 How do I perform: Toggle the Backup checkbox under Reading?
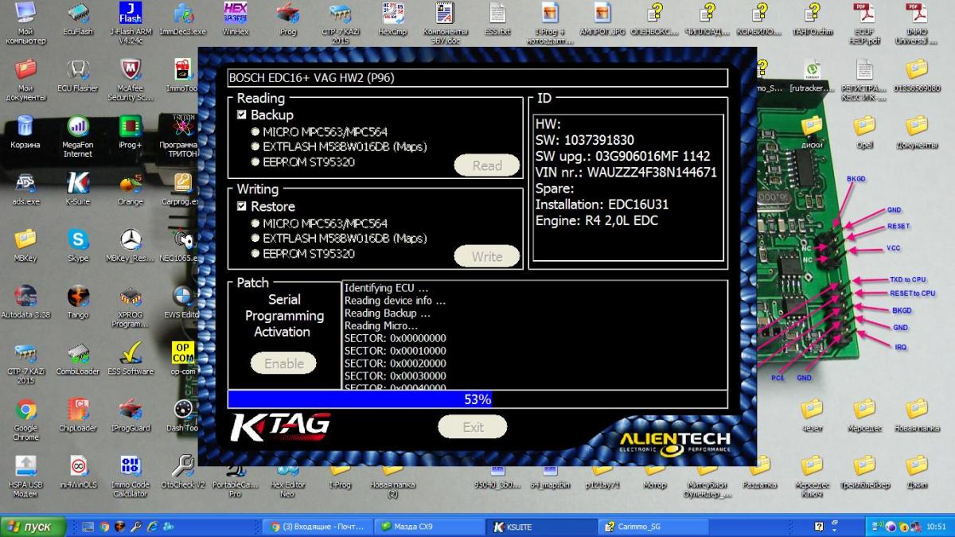click(242, 115)
